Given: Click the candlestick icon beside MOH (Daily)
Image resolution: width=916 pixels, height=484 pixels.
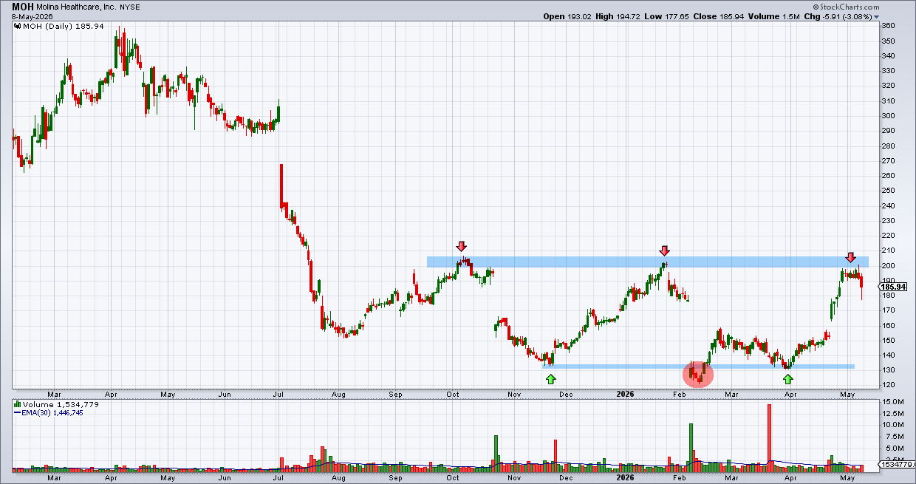Looking at the screenshot, I should coord(17,26).
